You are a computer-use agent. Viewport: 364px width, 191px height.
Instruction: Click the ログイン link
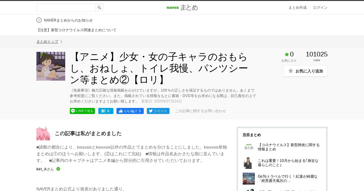pyautogui.click(x=320, y=8)
